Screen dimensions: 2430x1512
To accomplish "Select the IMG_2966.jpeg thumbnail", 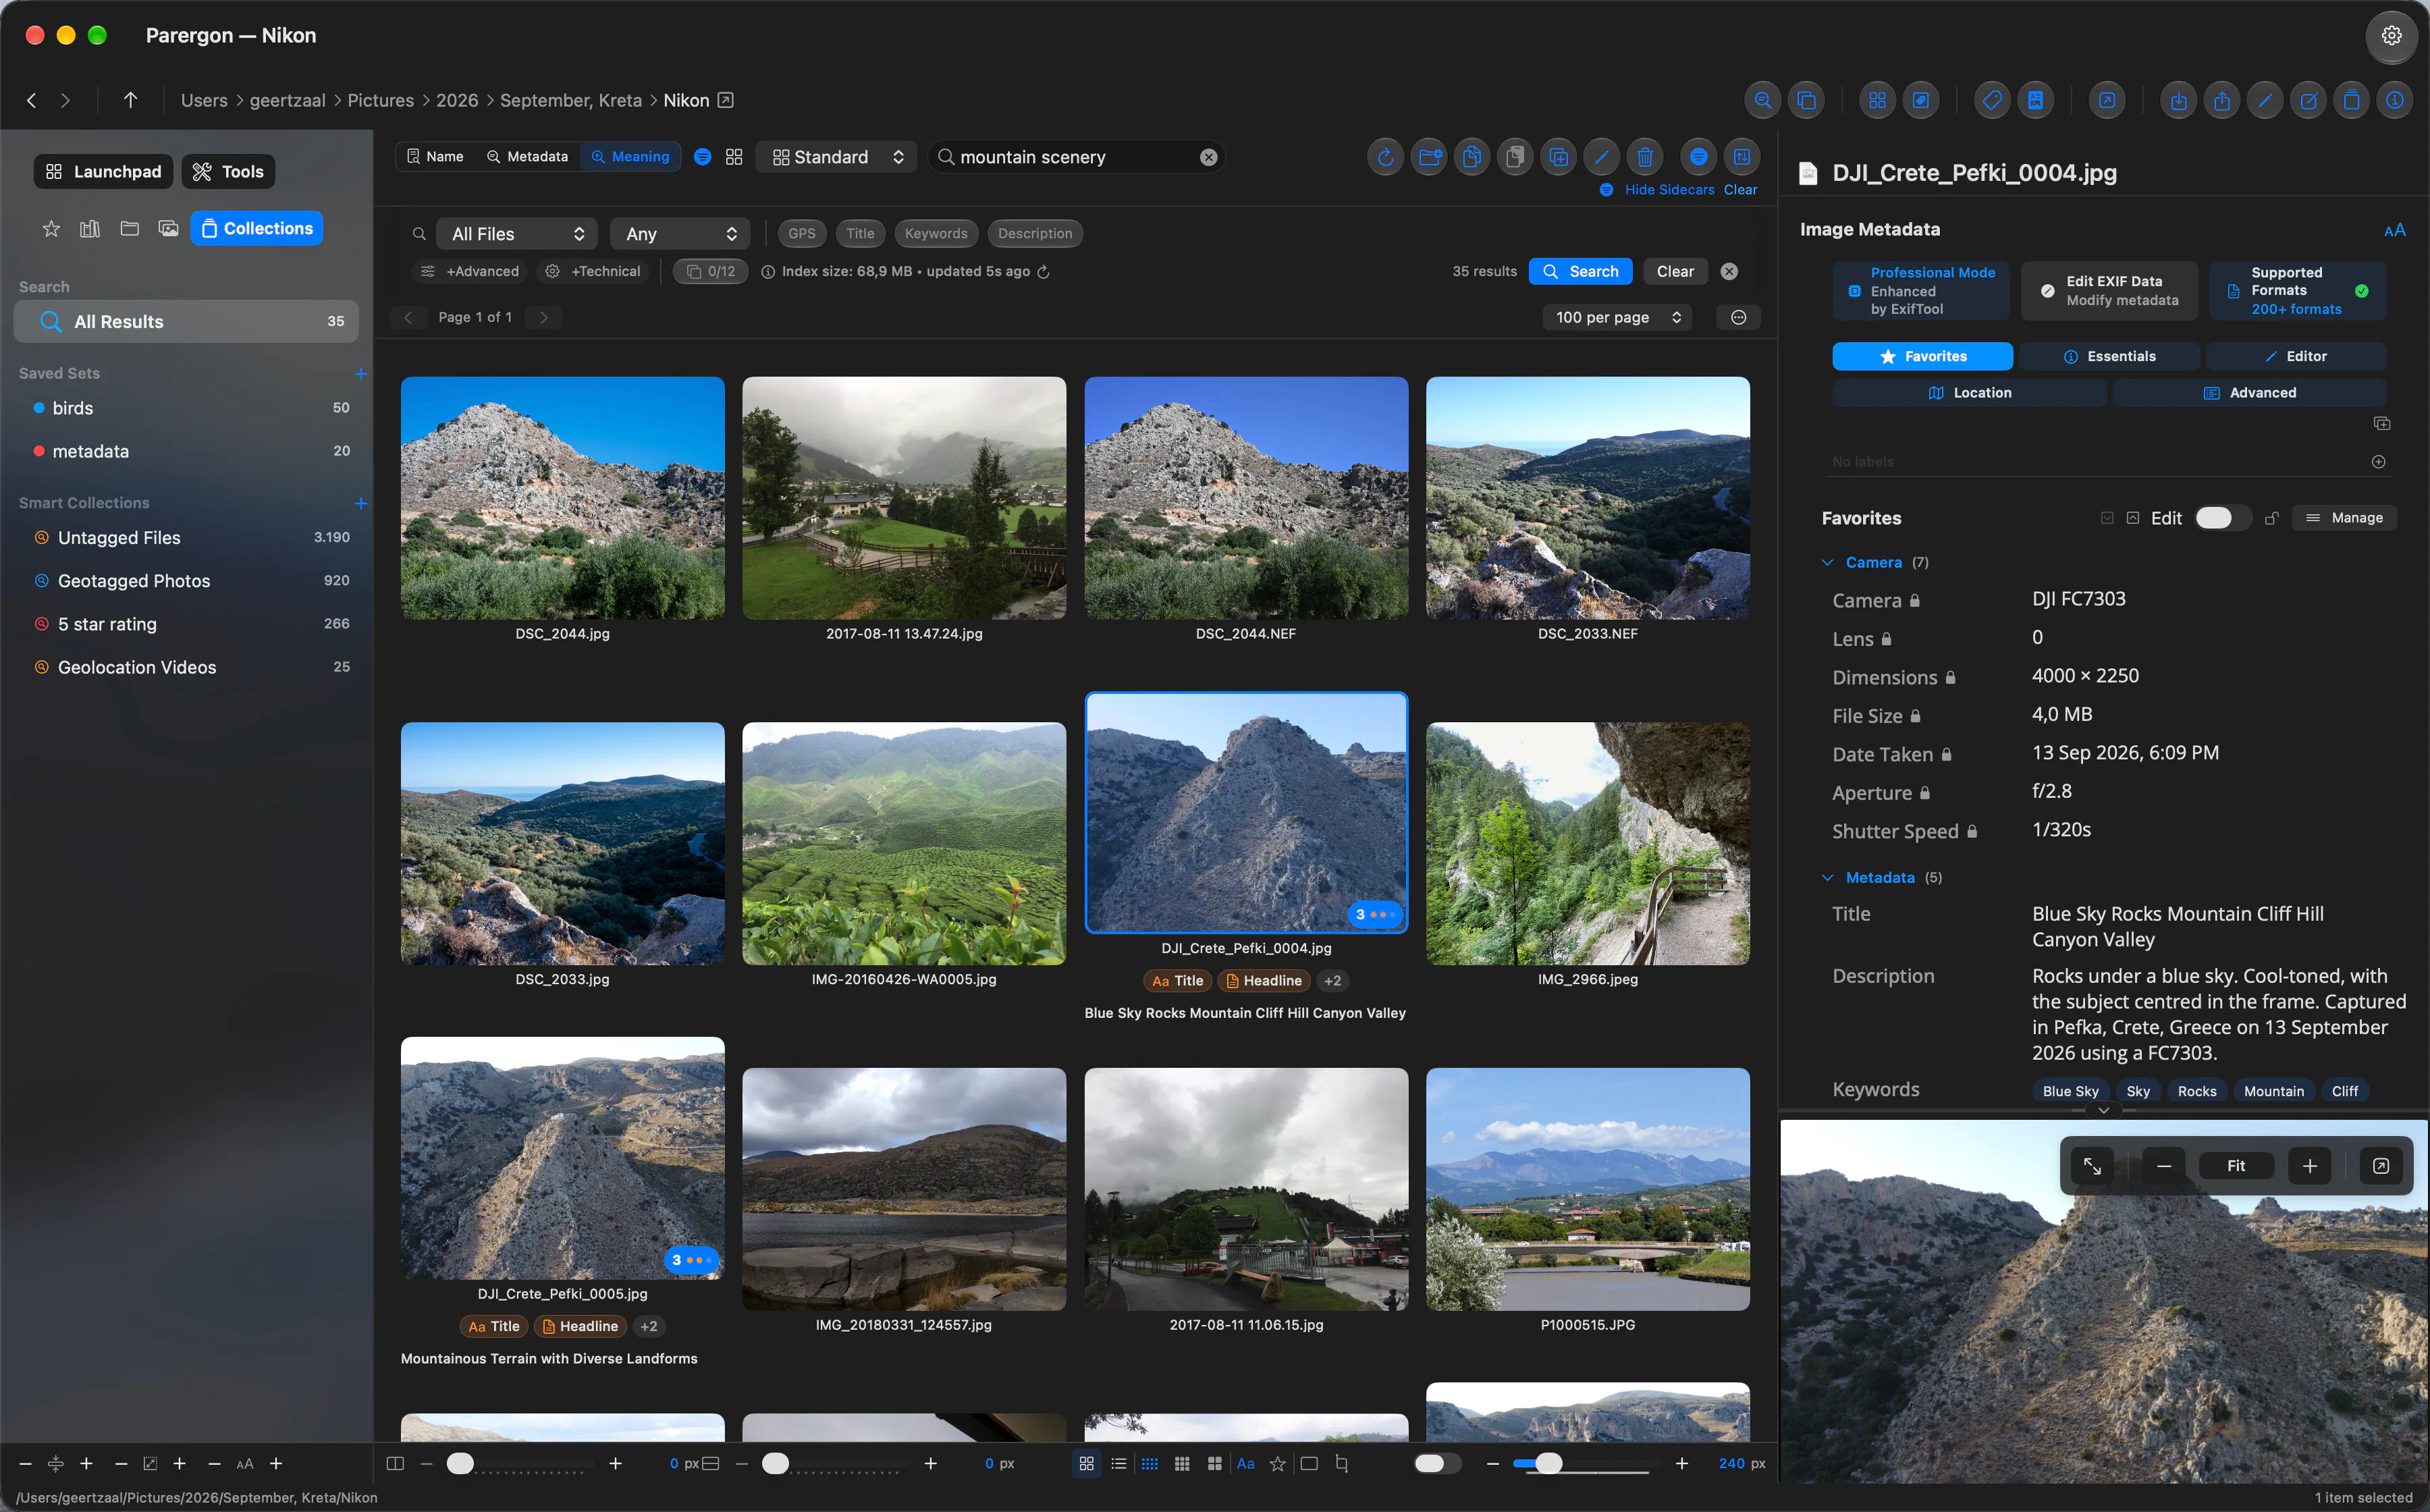I will click(1587, 844).
